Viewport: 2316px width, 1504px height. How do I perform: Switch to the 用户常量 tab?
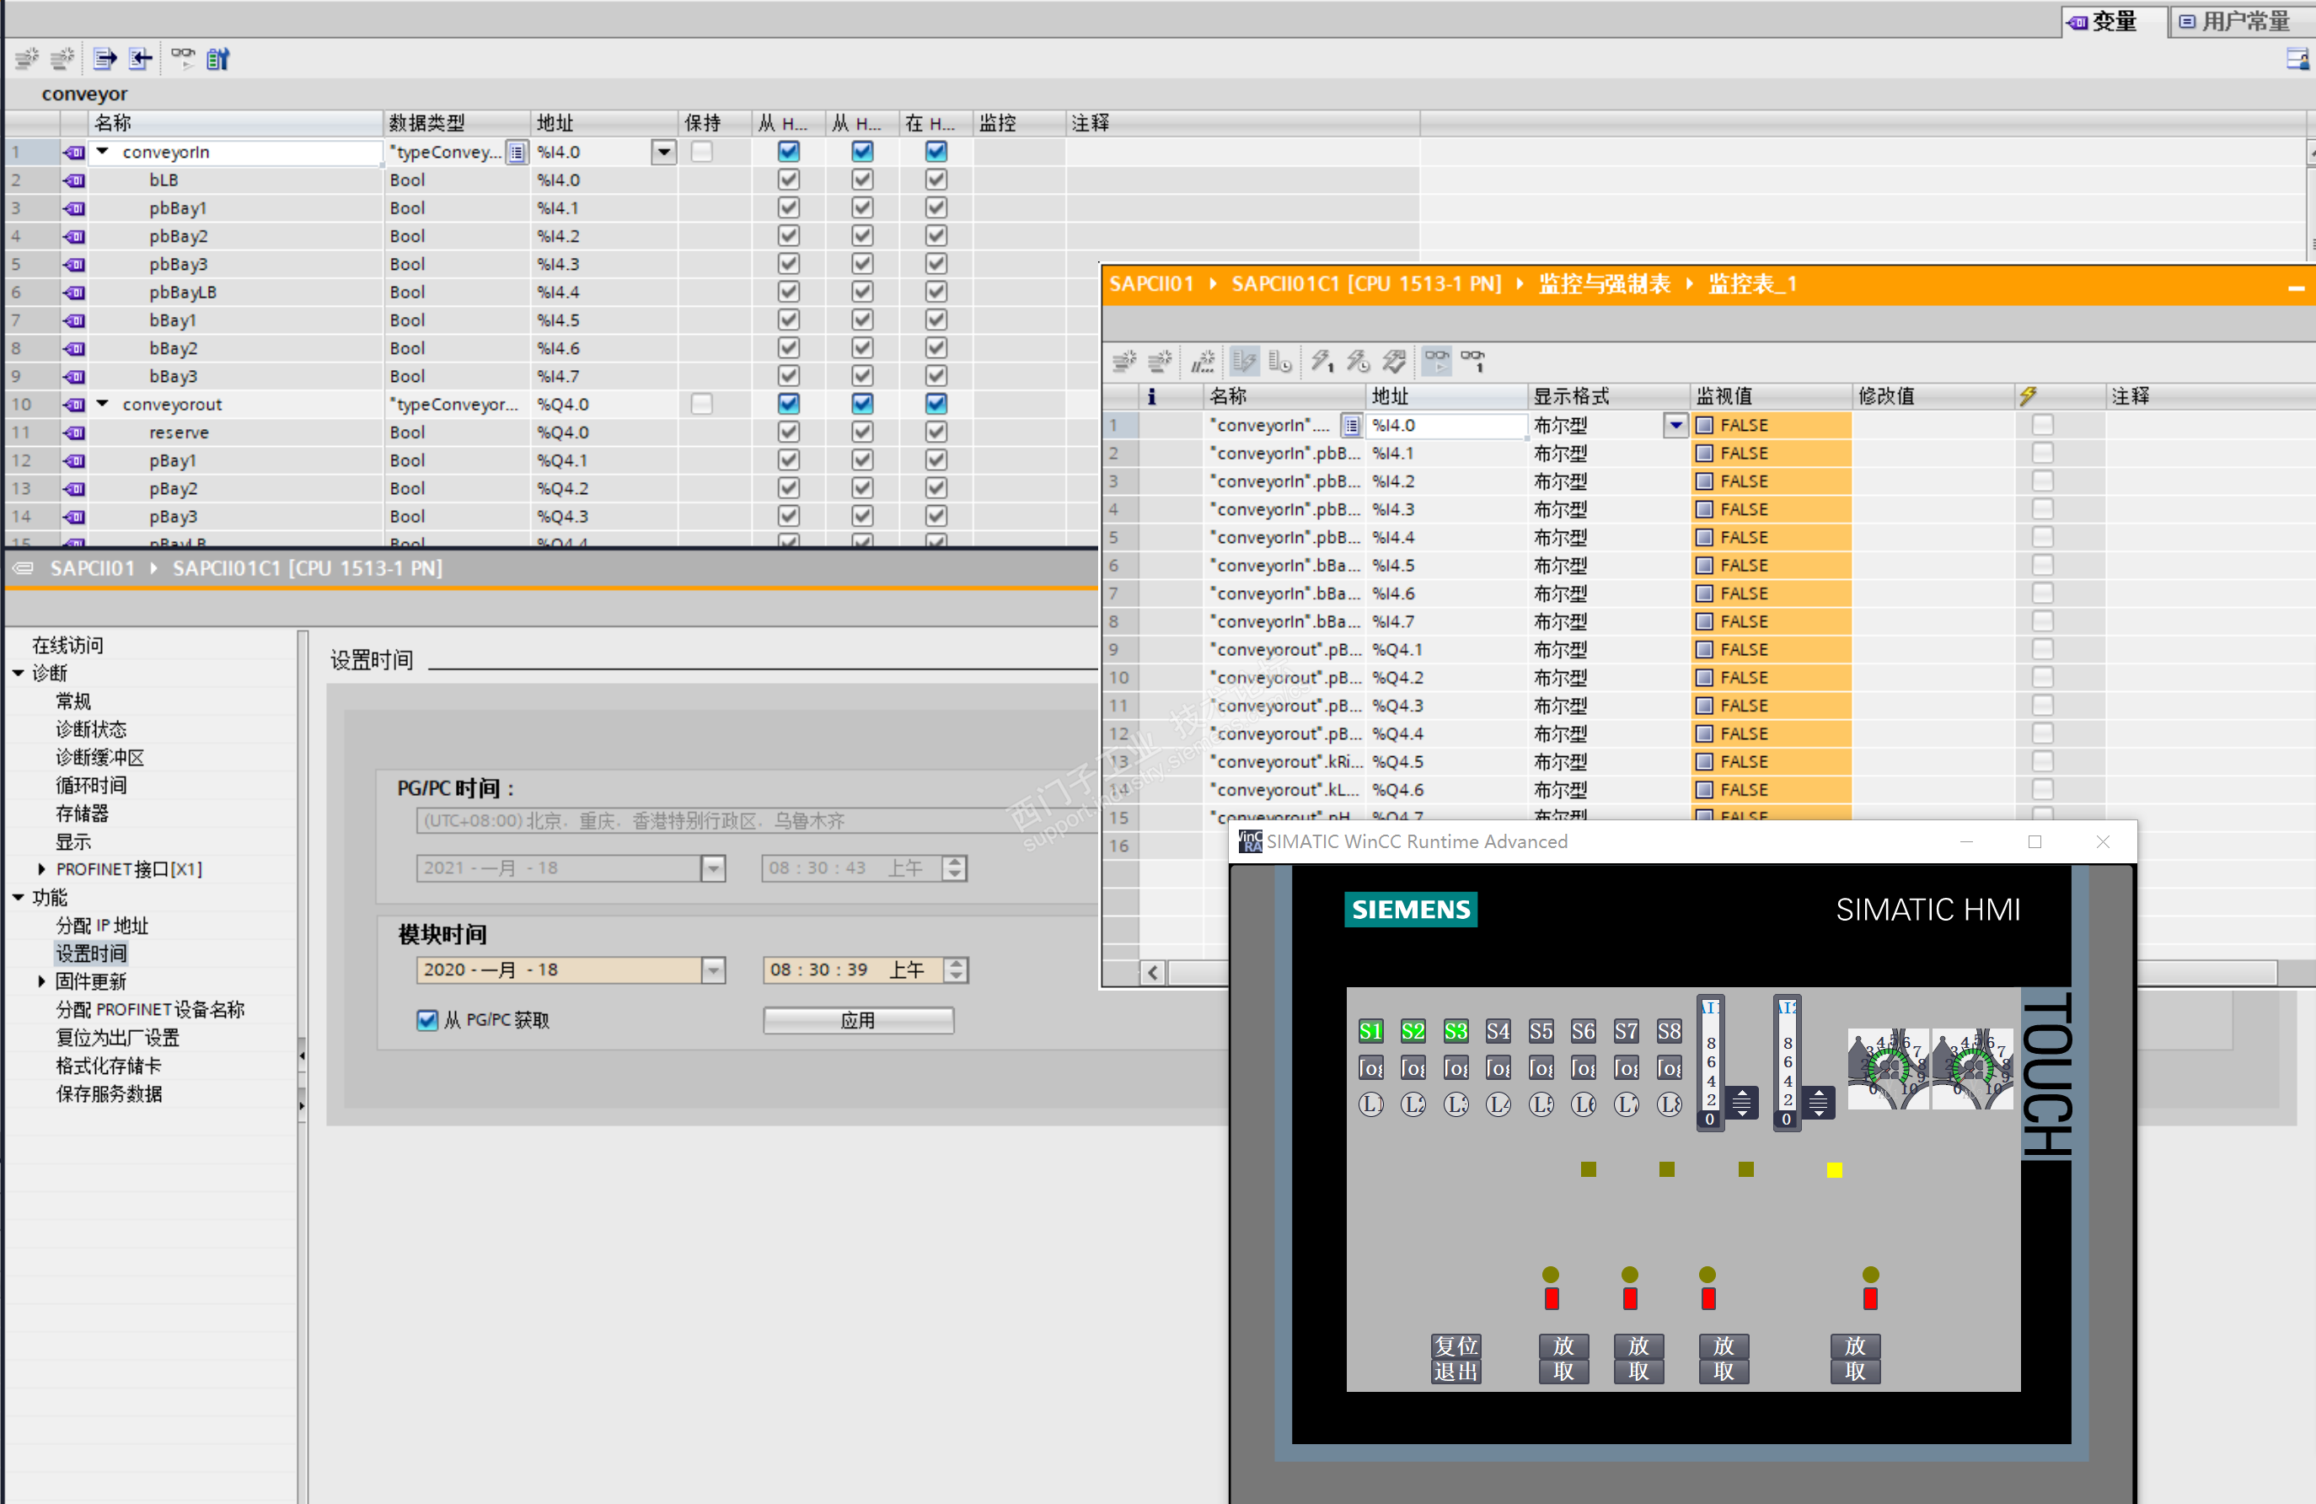2235,21
